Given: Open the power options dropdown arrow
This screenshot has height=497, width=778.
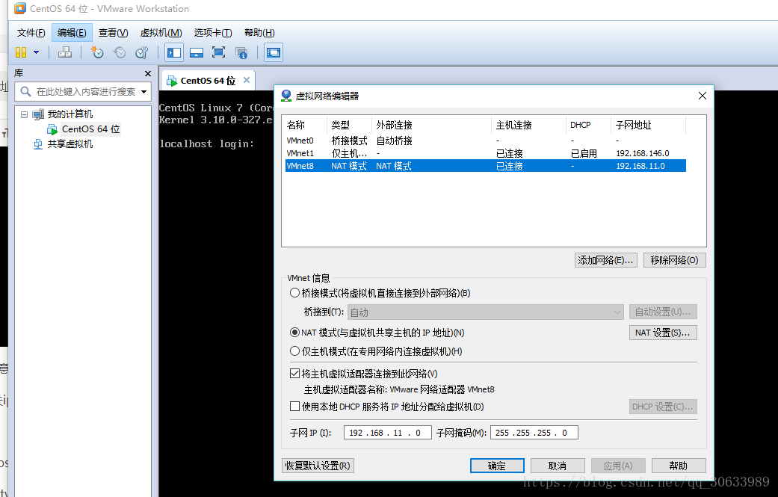Looking at the screenshot, I should point(36,52).
